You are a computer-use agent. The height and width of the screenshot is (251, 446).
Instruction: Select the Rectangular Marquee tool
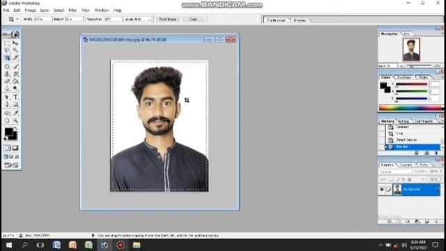[x=7, y=43]
